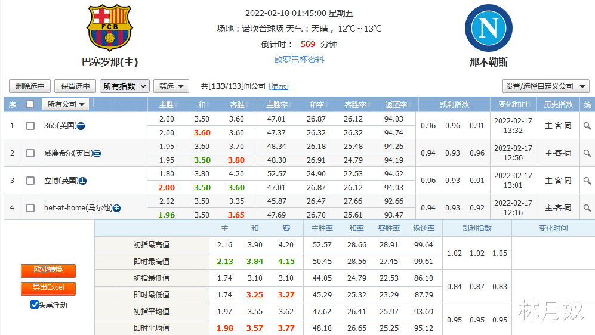Click red 3.80 away odds for 威廉希尔
595x335 pixels.
coord(236,160)
